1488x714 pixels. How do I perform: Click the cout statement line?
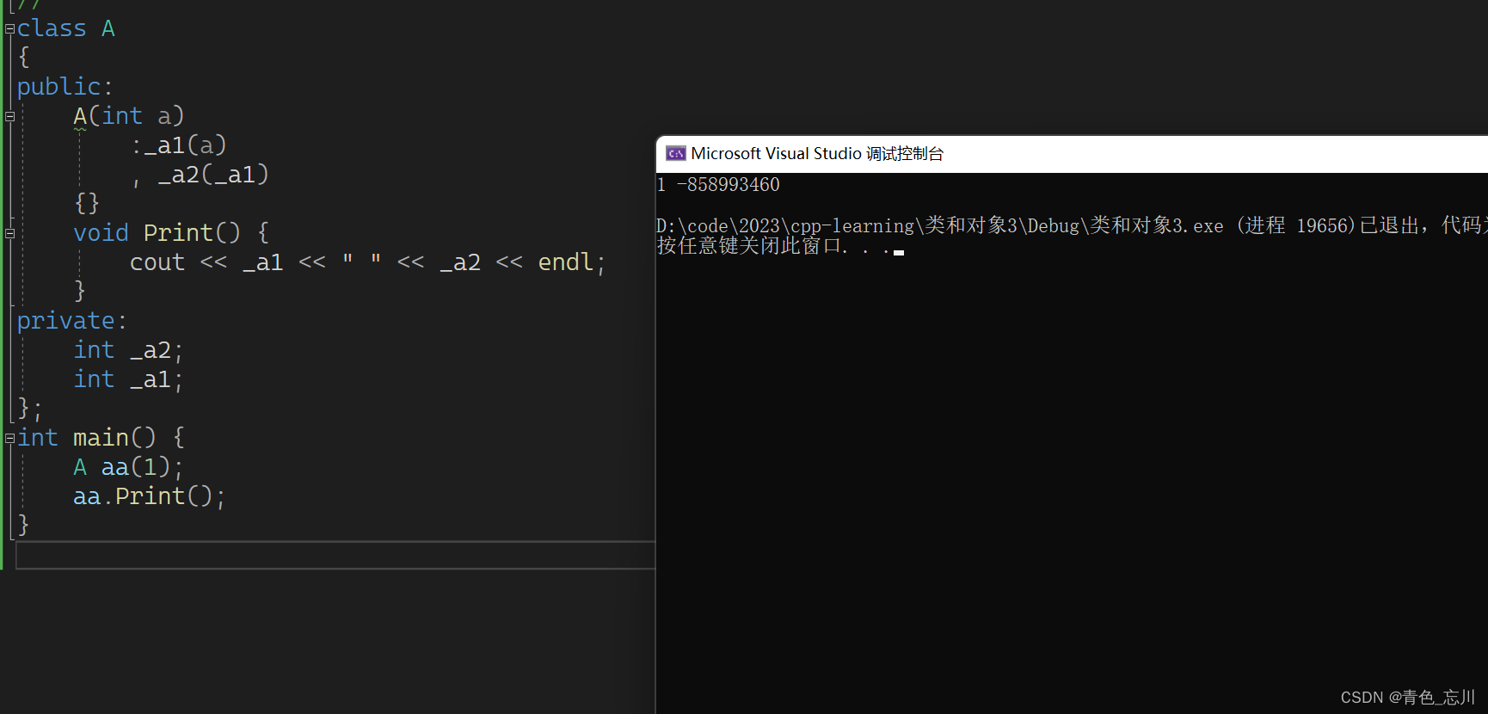(x=368, y=262)
